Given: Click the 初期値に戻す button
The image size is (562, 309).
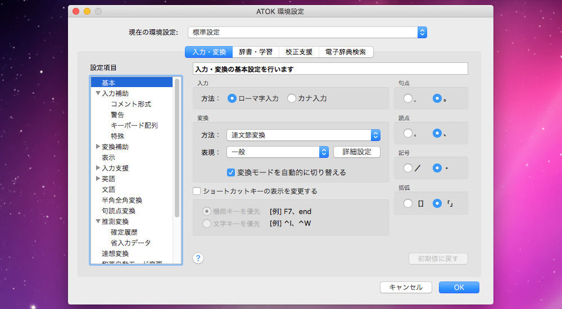Looking at the screenshot, I should click(438, 258).
